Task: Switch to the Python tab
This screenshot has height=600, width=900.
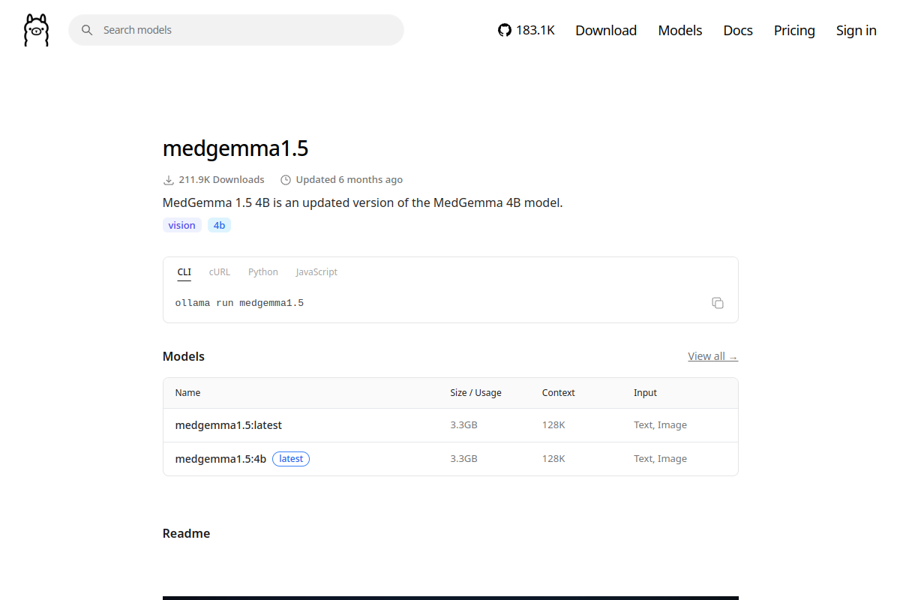Action: click(263, 272)
